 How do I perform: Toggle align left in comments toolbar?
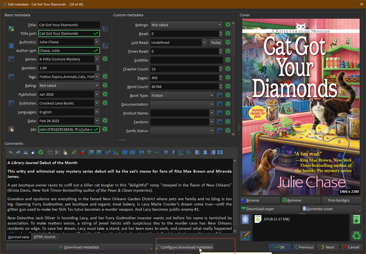(198, 152)
